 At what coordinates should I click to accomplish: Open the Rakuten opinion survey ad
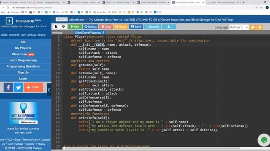[x=24, y=113]
